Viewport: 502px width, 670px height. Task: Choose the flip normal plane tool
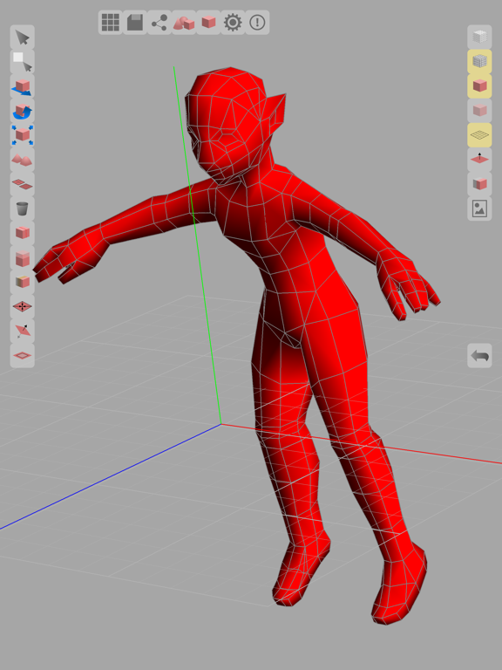point(22,331)
